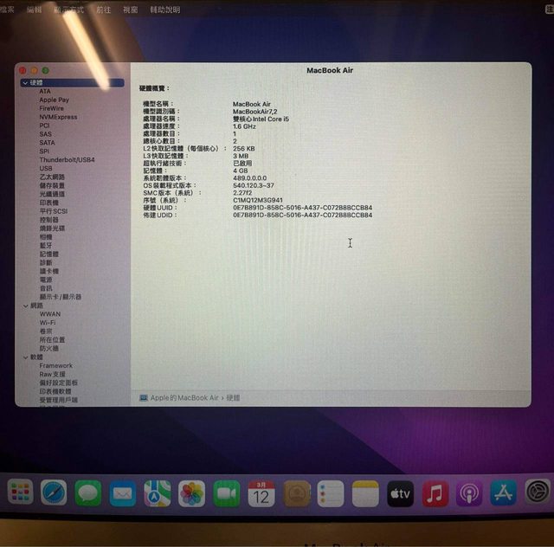The width and height of the screenshot is (554, 547).
Task: Open Maps app in Dock
Action: [158, 493]
